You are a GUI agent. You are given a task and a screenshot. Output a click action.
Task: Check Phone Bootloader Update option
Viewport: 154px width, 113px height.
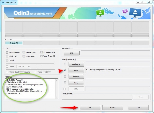pyautogui.click(x=7, y=72)
